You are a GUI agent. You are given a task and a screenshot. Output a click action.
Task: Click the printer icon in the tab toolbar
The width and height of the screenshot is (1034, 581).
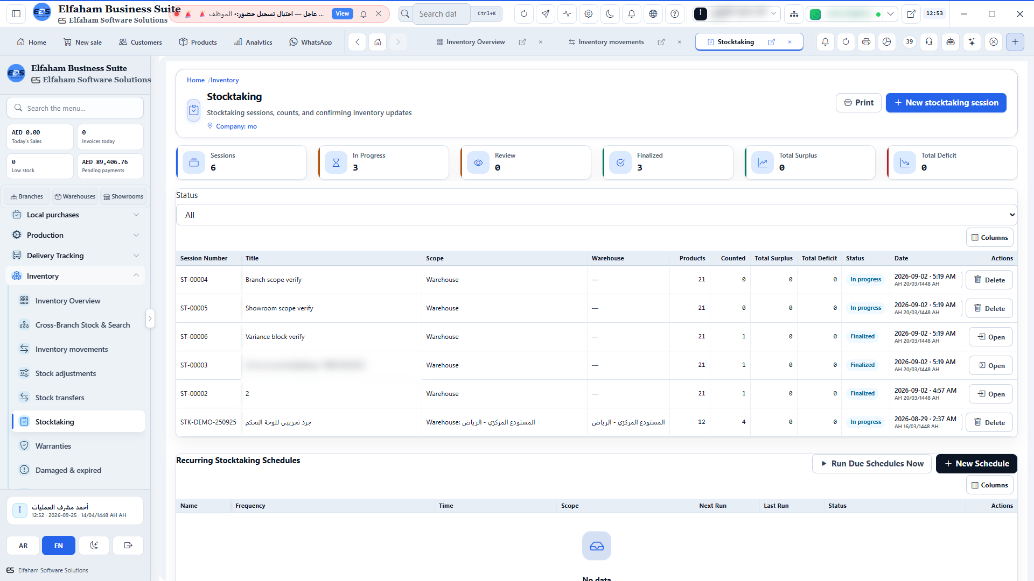click(866, 42)
